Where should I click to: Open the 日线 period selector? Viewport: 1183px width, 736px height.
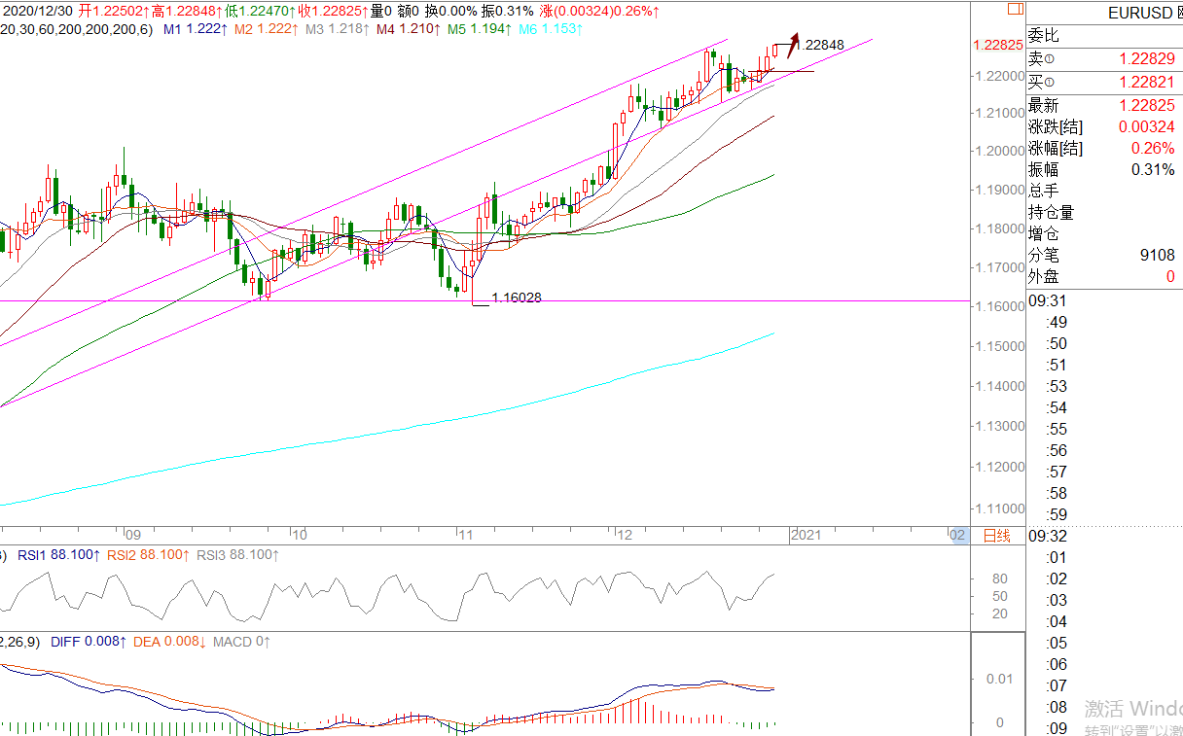pyautogui.click(x=996, y=536)
